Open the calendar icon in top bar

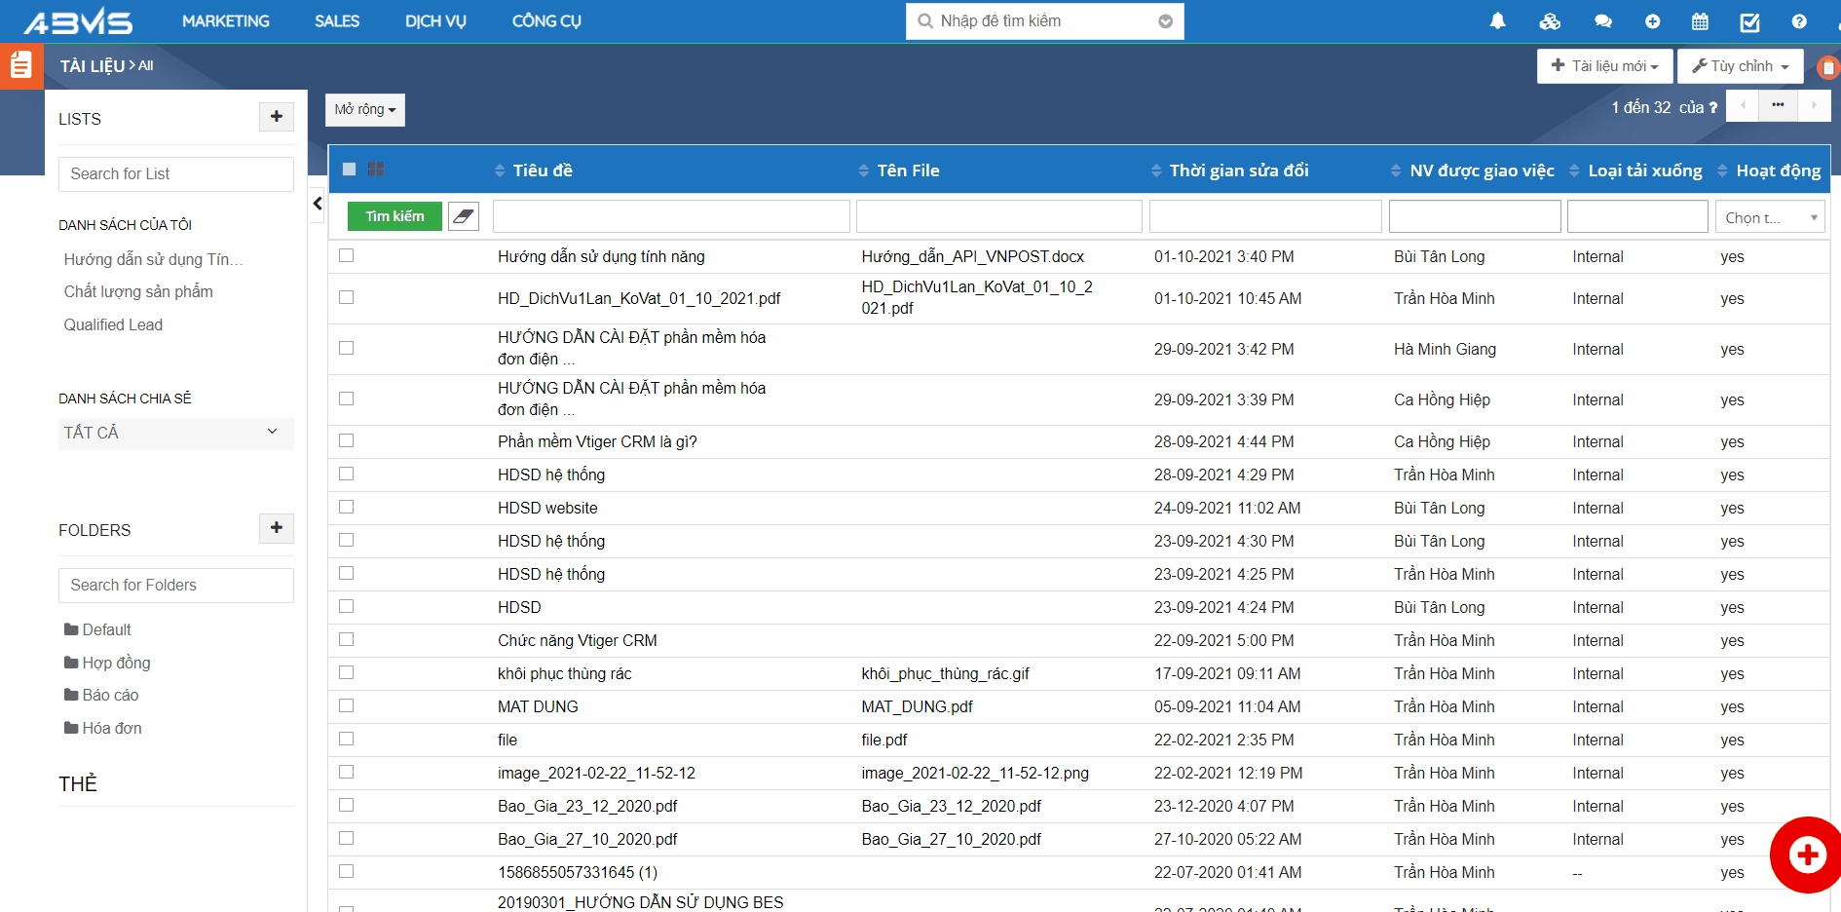tap(1700, 21)
